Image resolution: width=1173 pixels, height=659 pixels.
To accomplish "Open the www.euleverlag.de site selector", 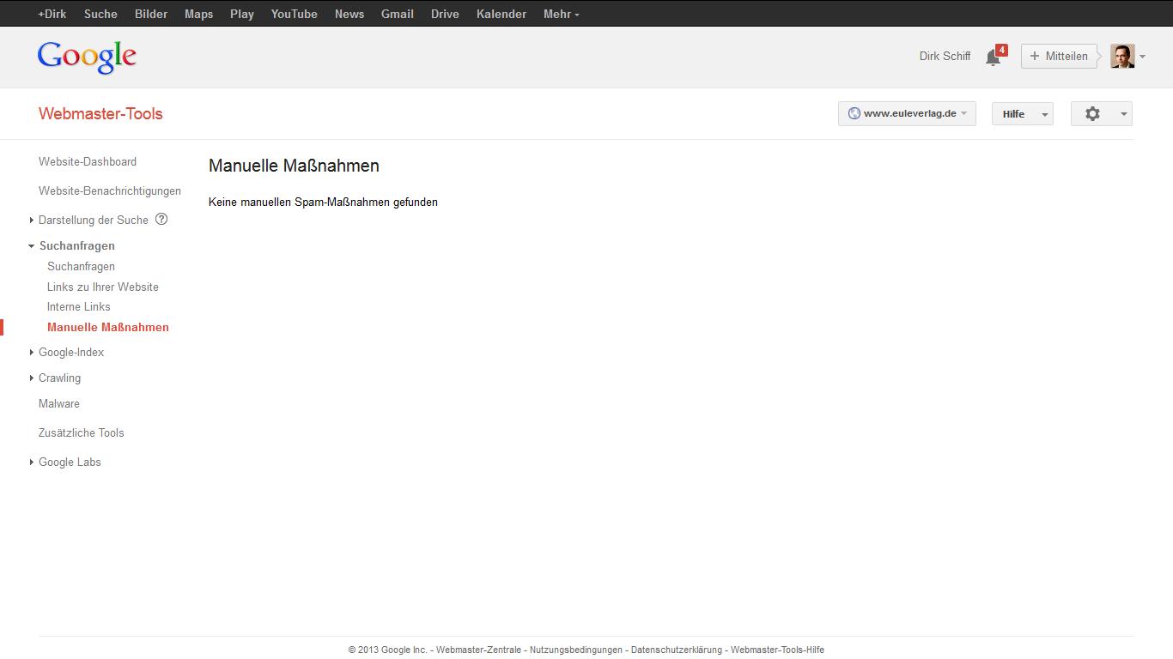I will coord(907,113).
